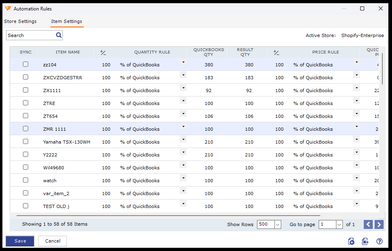Switch to the Store Settings tab
Viewport: 392px width, 251px height.
pos(20,21)
